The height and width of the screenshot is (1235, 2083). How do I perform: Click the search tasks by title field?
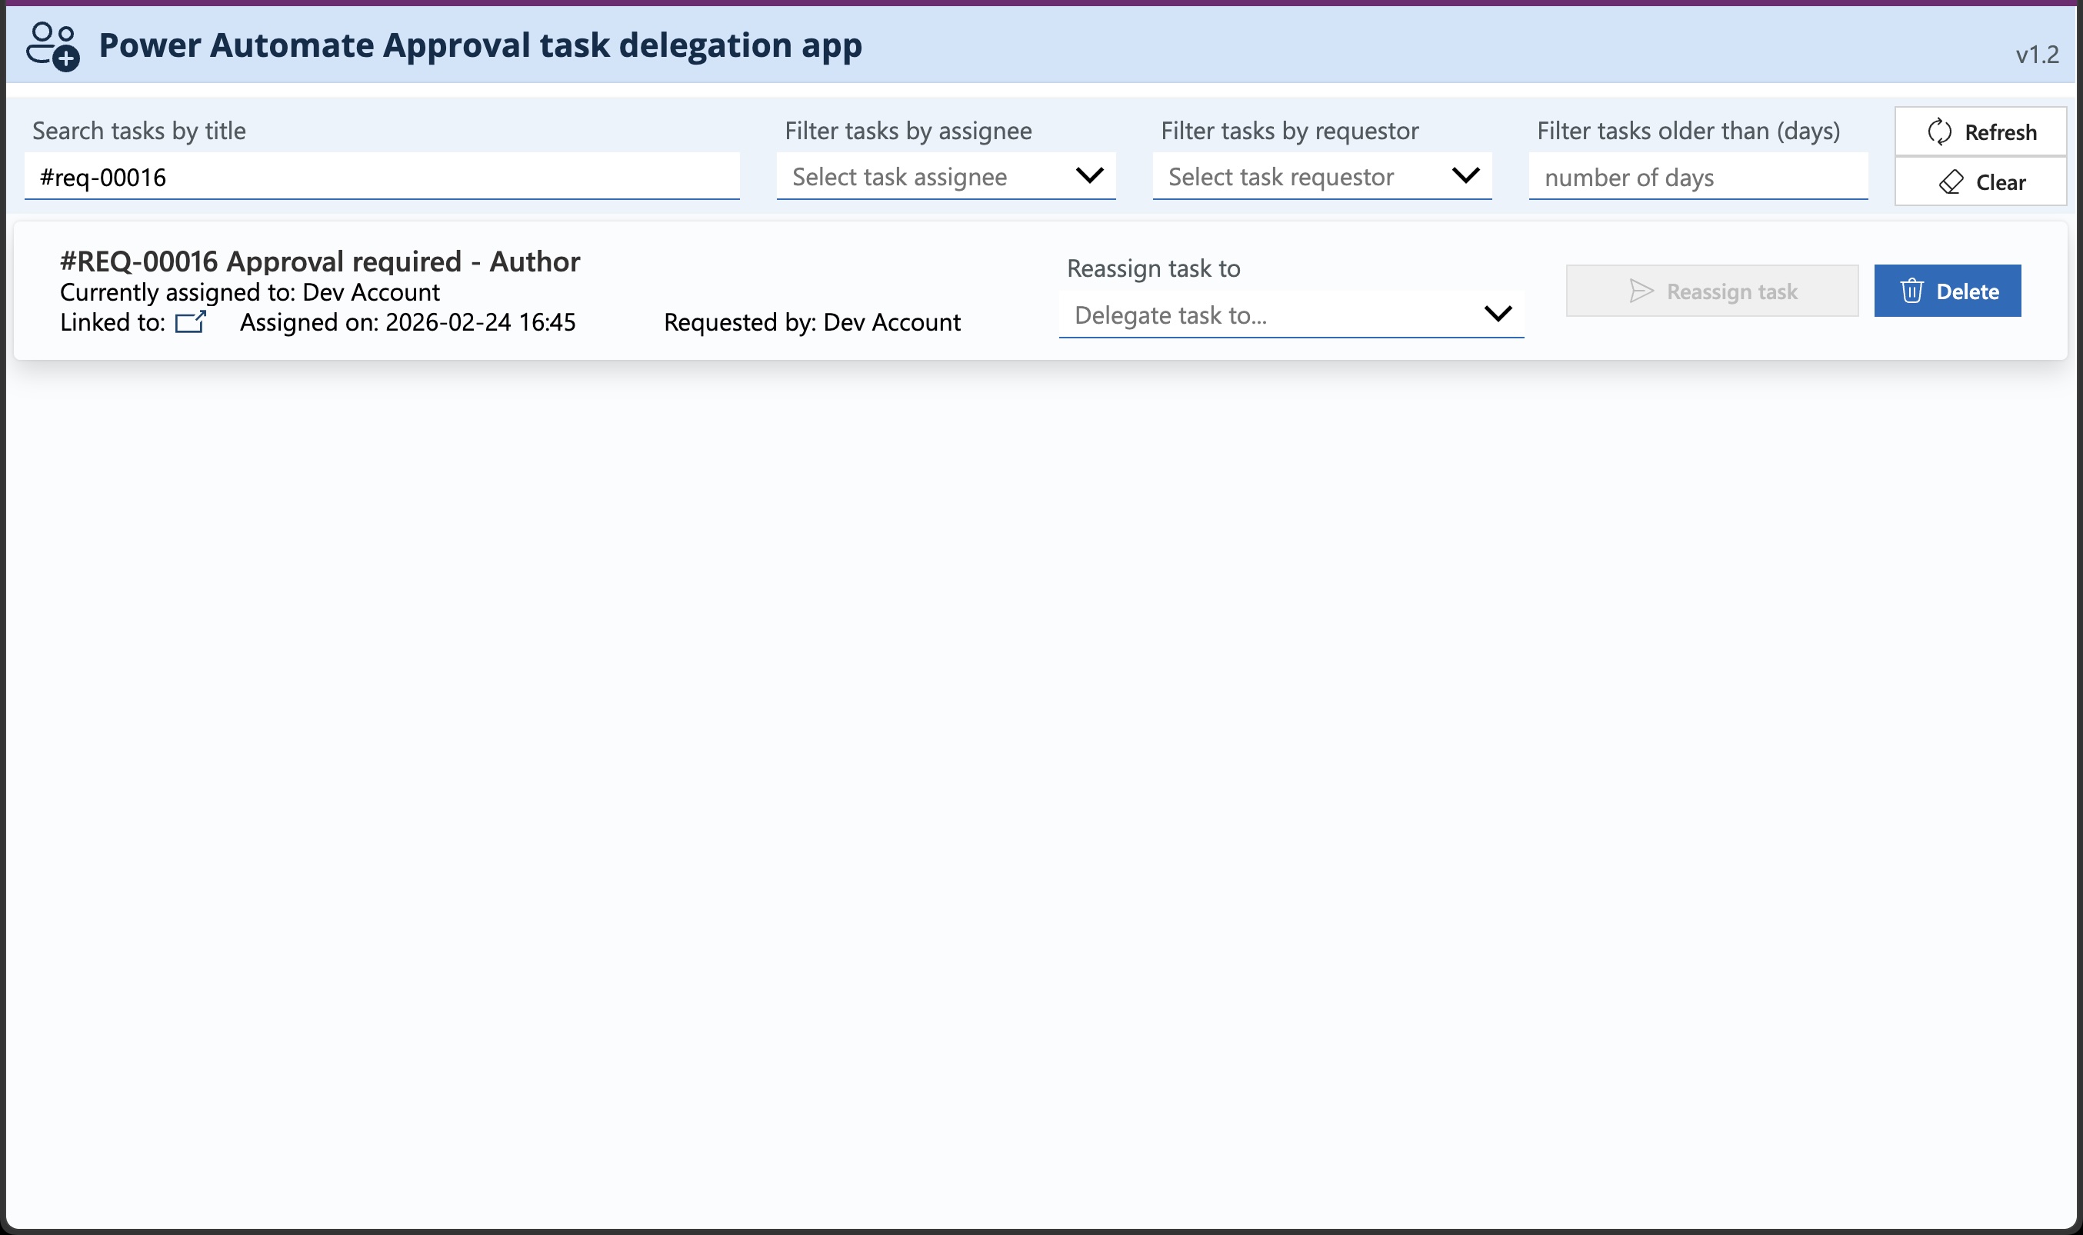pos(383,176)
